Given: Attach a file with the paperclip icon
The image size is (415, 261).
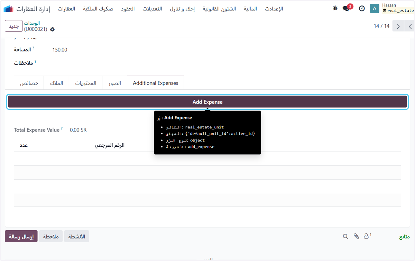Looking at the screenshot, I should click(x=356, y=236).
